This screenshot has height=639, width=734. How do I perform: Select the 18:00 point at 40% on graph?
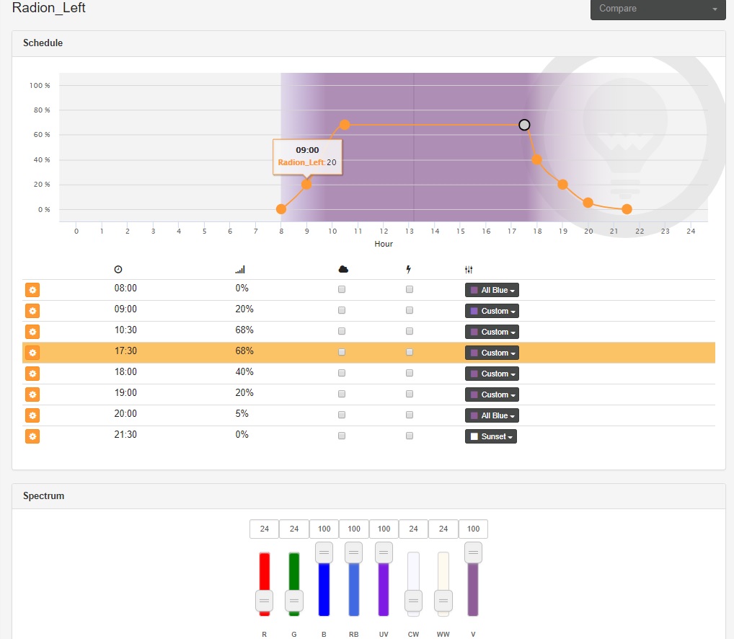[x=537, y=159]
